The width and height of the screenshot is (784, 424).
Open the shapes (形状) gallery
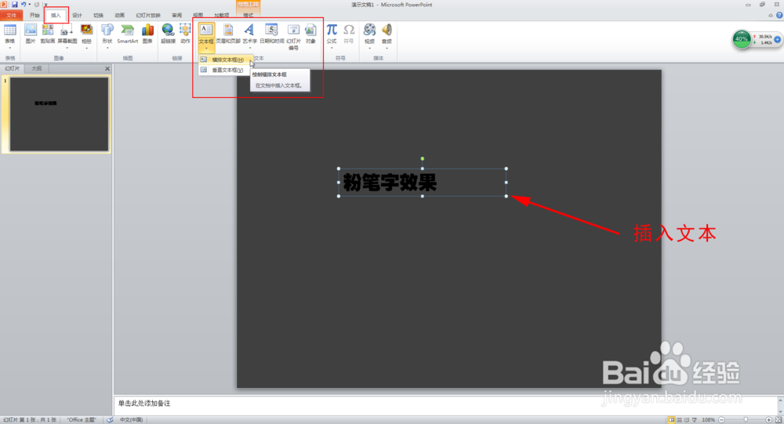(107, 34)
